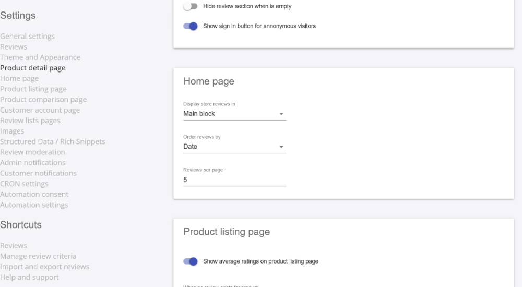The image size is (522, 287).
Task: Select Product detail page in sidebar
Action: coord(33,68)
